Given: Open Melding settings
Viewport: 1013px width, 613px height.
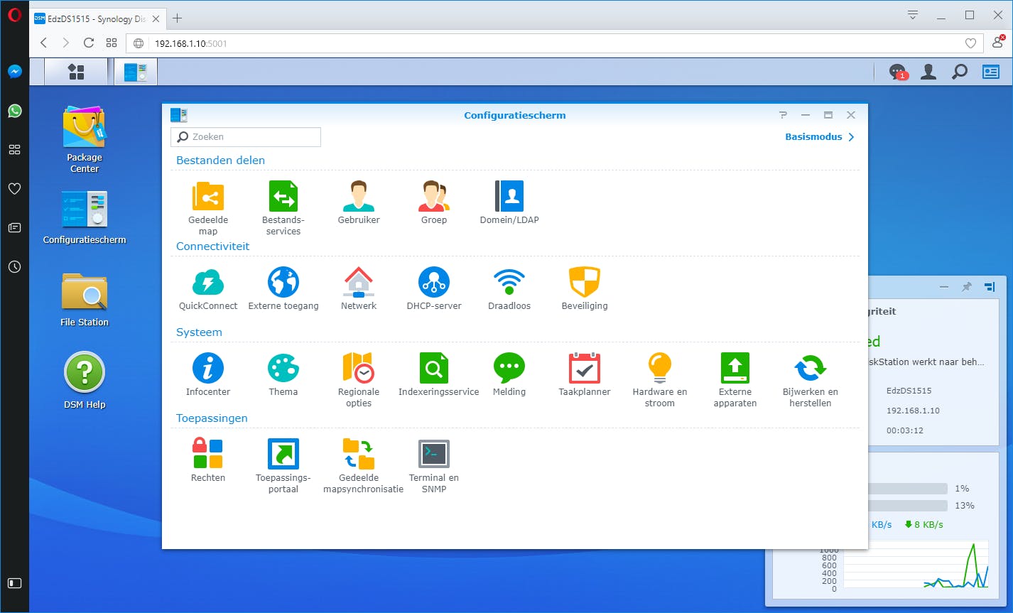Looking at the screenshot, I should [x=509, y=374].
